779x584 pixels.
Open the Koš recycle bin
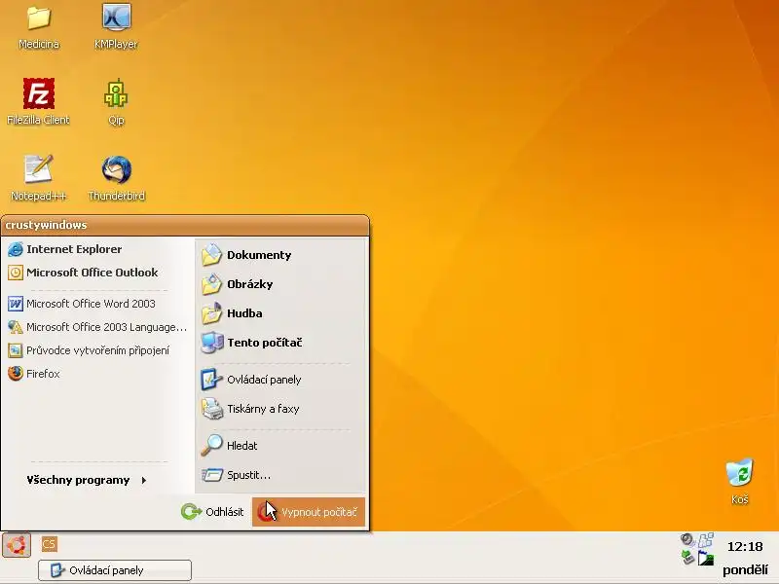pos(739,482)
